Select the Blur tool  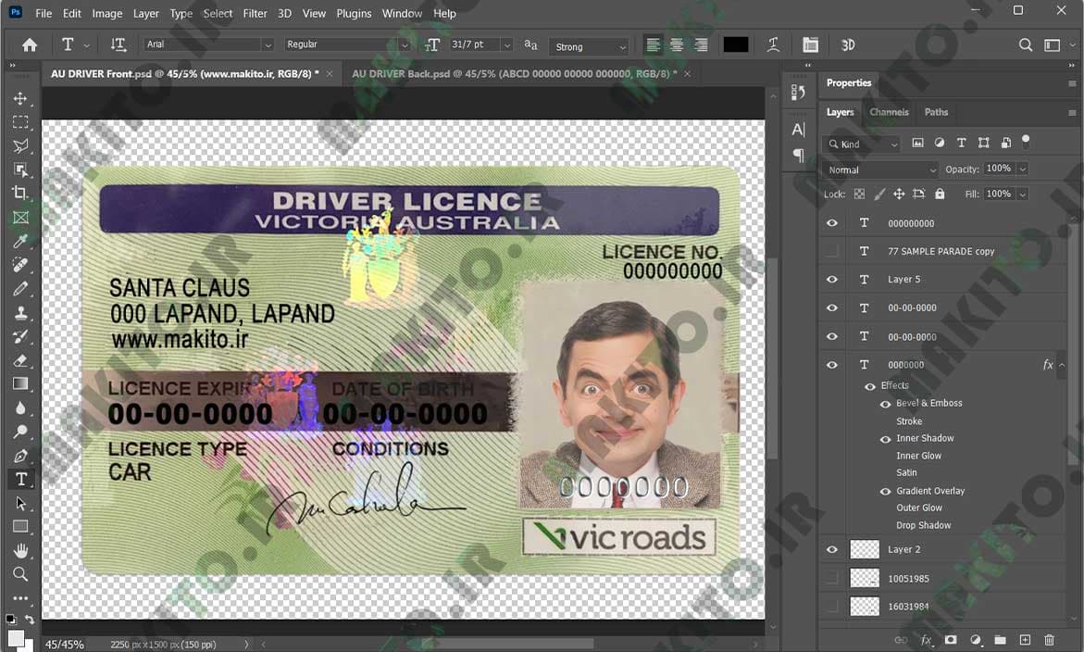pyautogui.click(x=20, y=407)
